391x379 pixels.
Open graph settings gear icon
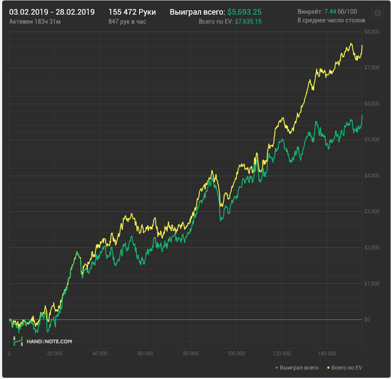point(376,12)
